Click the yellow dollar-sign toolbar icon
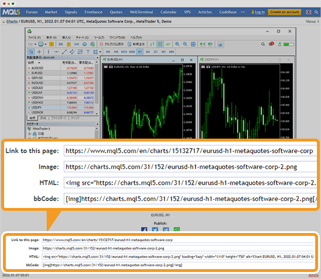Image resolution: width=321 pixels, height=279 pixels. coord(51,44)
